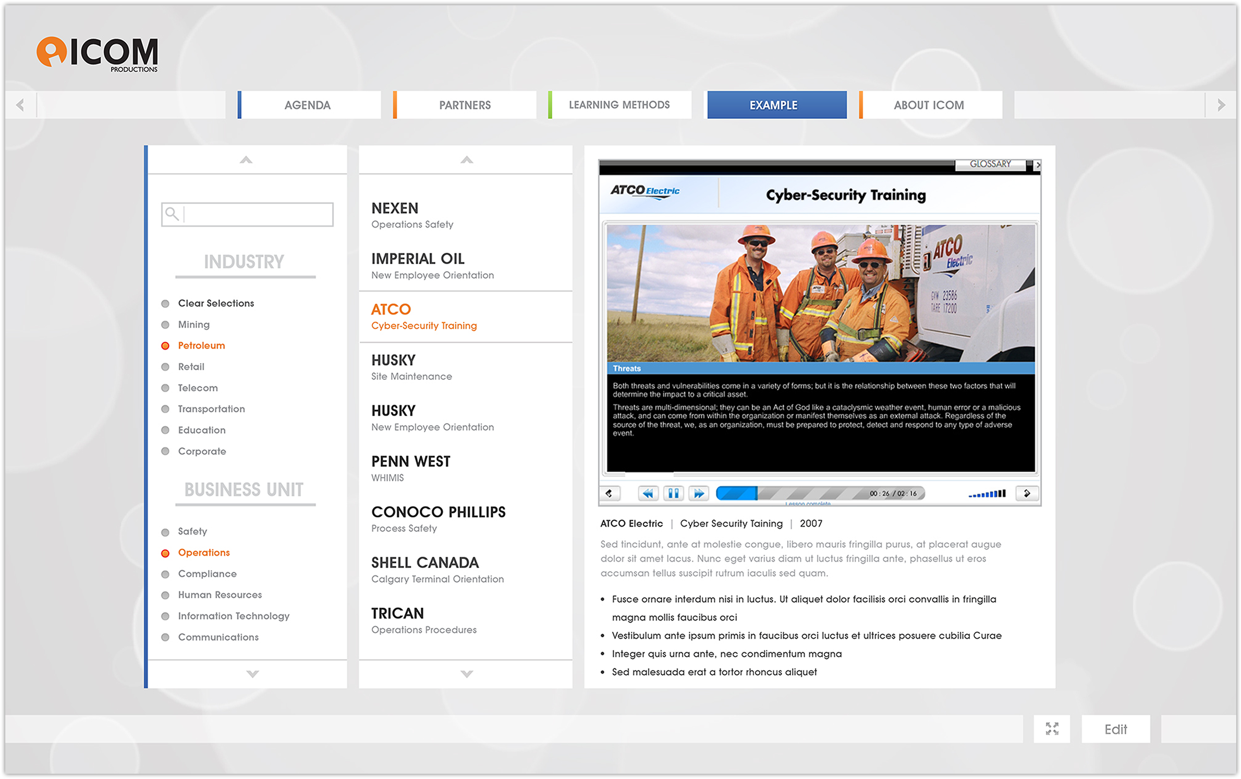Click the video progress bar

tap(820, 493)
